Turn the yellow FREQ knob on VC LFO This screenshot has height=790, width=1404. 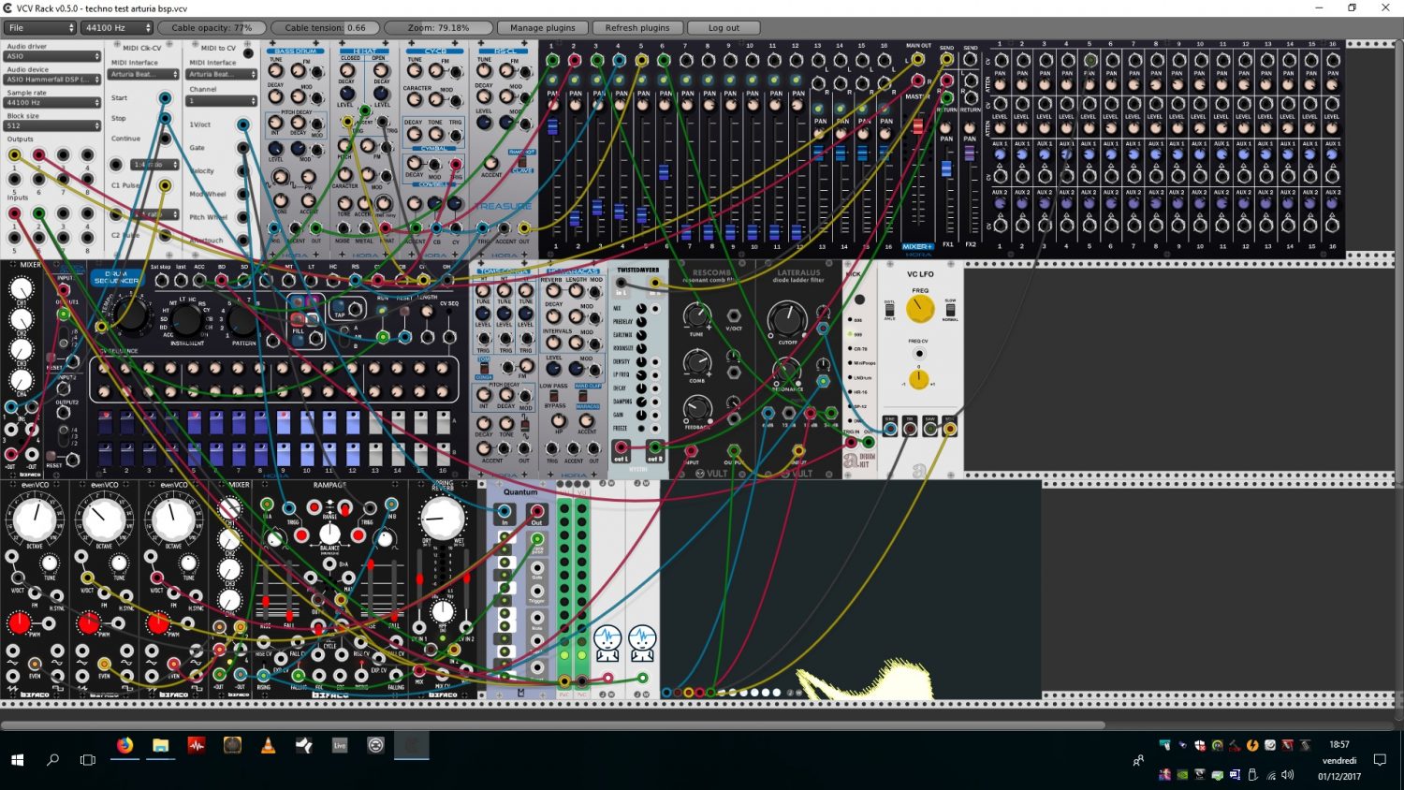pos(920,309)
